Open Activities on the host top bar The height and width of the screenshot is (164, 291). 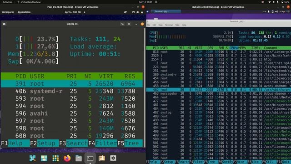coord(7,2)
